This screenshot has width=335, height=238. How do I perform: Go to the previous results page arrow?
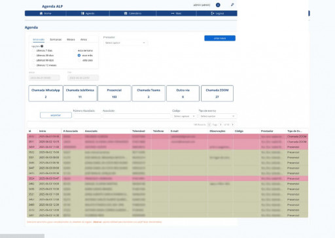tap(209, 125)
